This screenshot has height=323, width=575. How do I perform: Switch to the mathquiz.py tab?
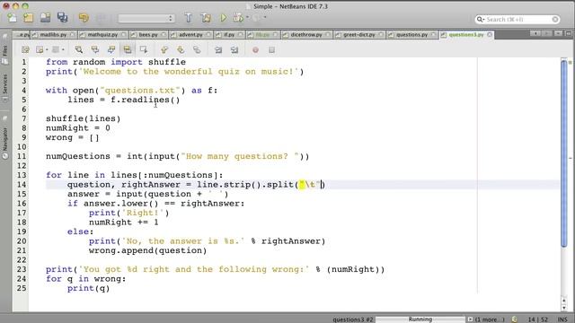pos(102,35)
